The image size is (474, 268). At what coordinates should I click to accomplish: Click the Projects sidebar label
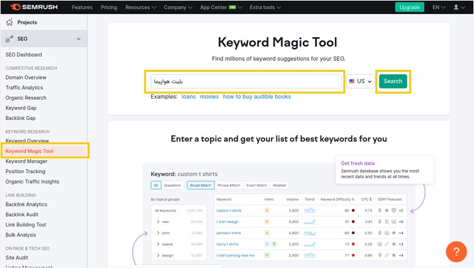[27, 22]
